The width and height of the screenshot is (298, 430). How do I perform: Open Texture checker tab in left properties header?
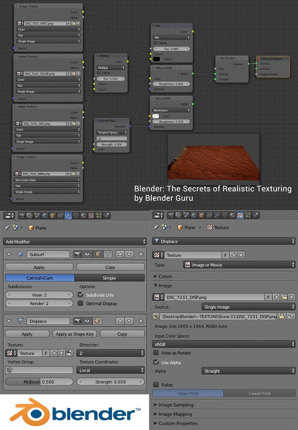(x=91, y=215)
